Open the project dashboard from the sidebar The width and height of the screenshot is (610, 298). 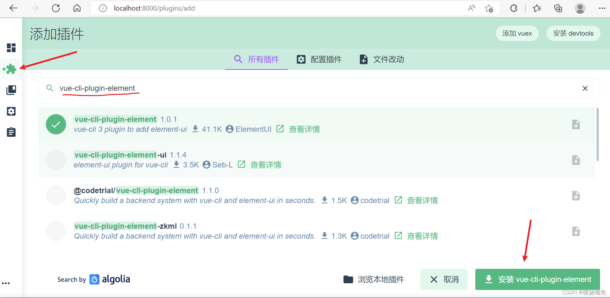11,48
